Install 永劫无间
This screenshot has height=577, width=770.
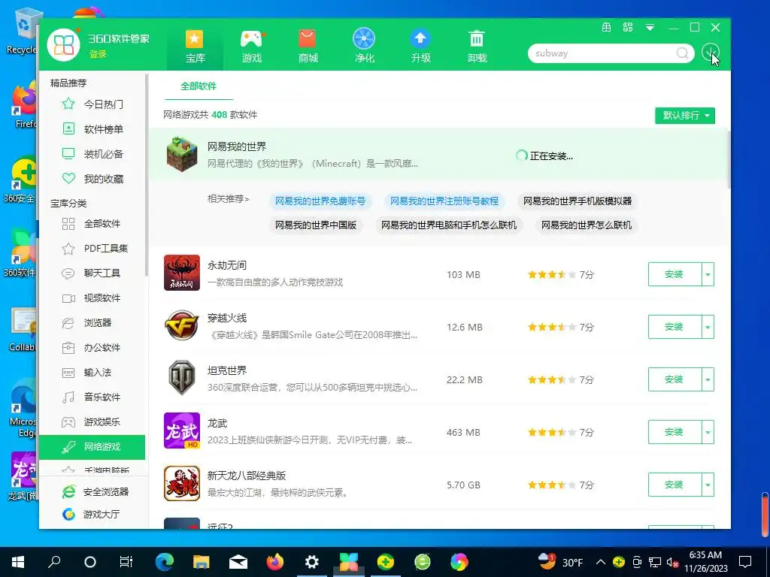tap(675, 274)
